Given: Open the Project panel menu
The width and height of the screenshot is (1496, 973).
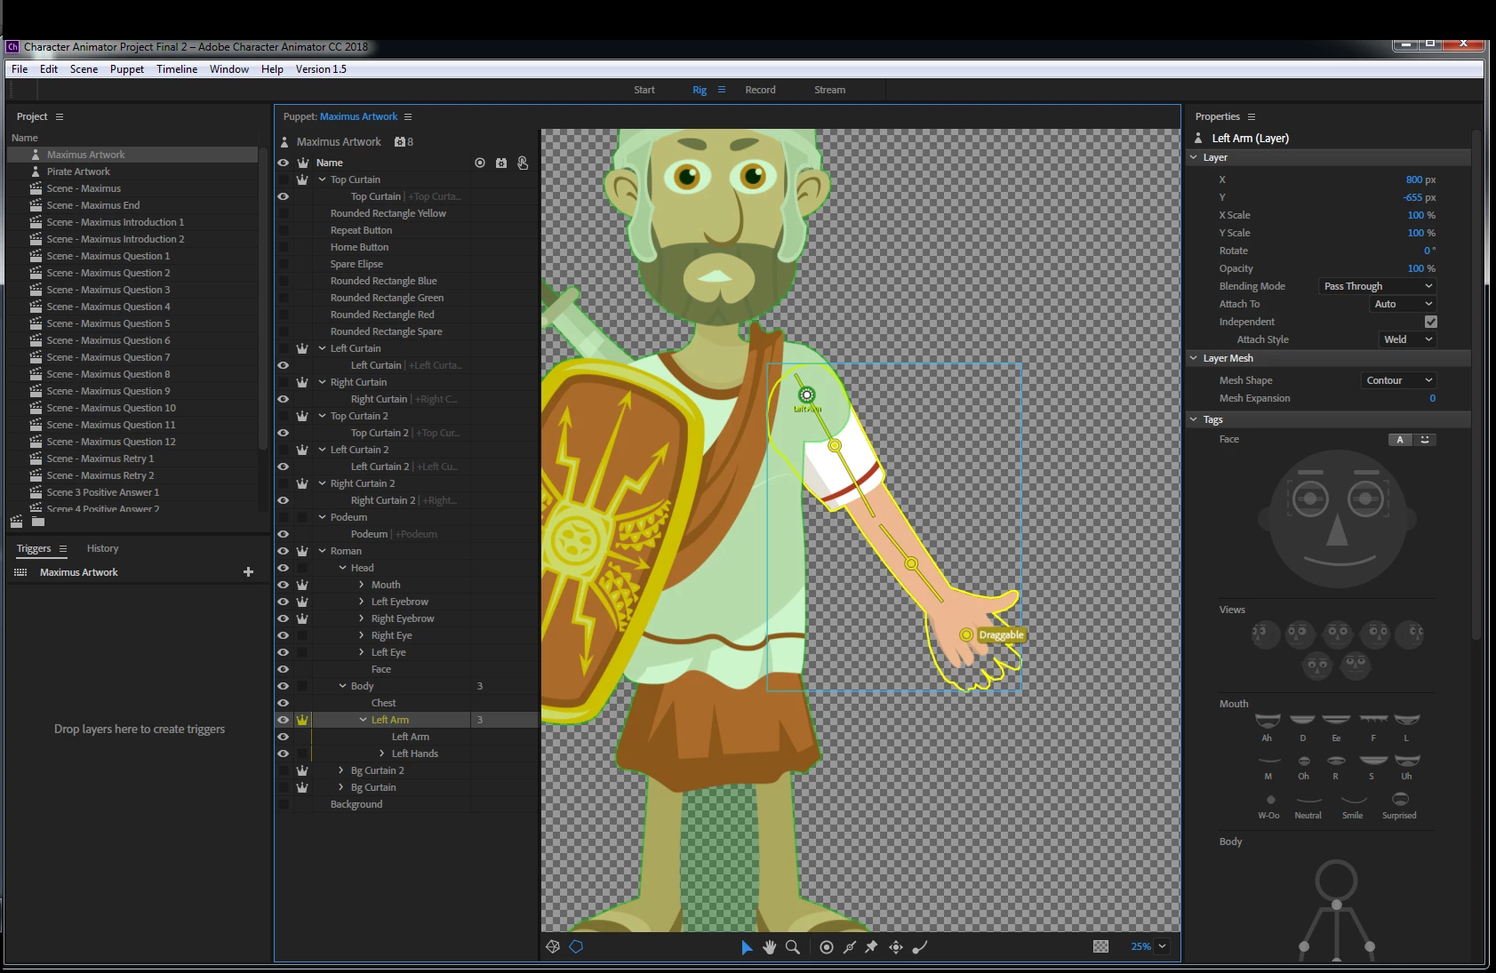Looking at the screenshot, I should click(60, 116).
